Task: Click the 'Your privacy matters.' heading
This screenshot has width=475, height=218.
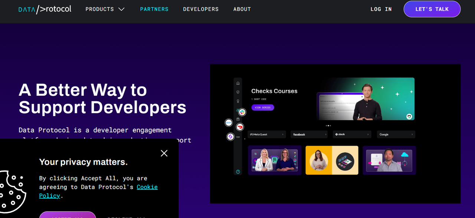Action: [83, 162]
